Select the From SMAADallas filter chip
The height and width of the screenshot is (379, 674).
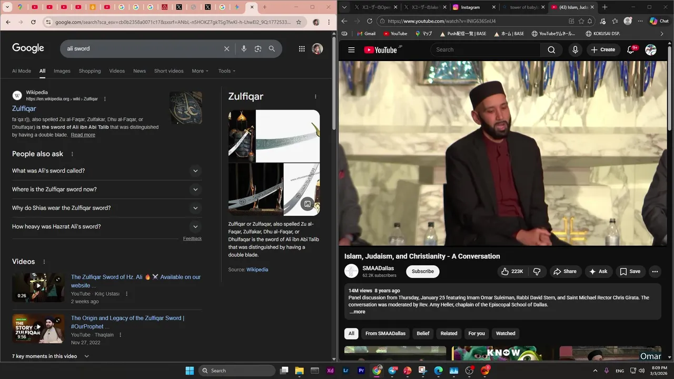tap(385, 334)
